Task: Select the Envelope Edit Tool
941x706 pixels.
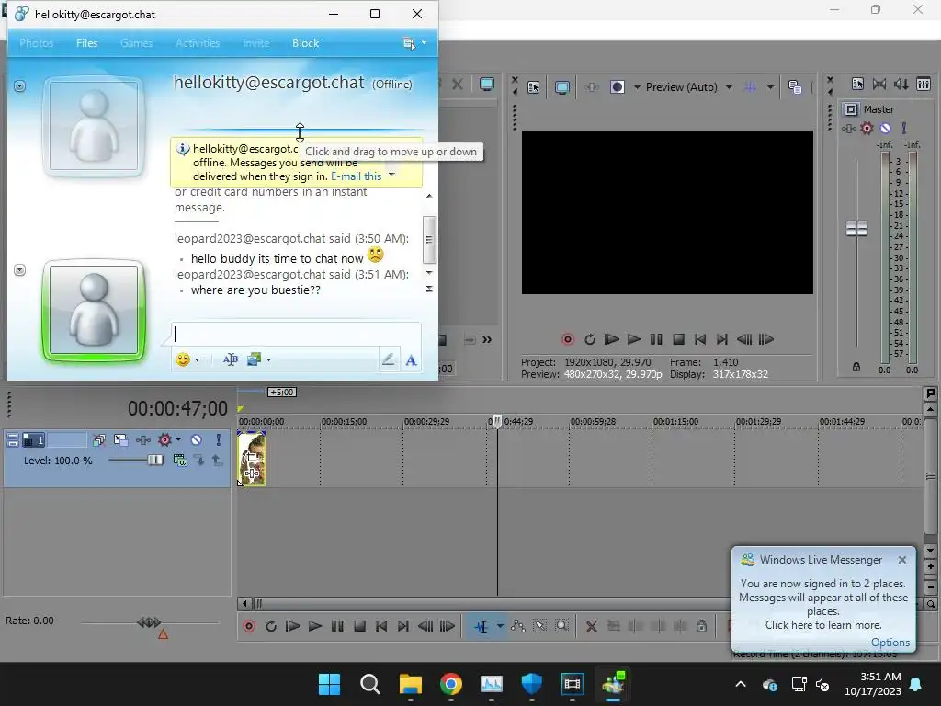Action: [x=518, y=626]
